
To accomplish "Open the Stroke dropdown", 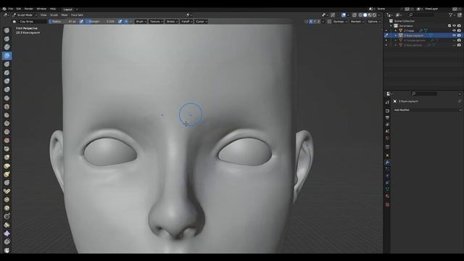I will pyautogui.click(x=172, y=22).
